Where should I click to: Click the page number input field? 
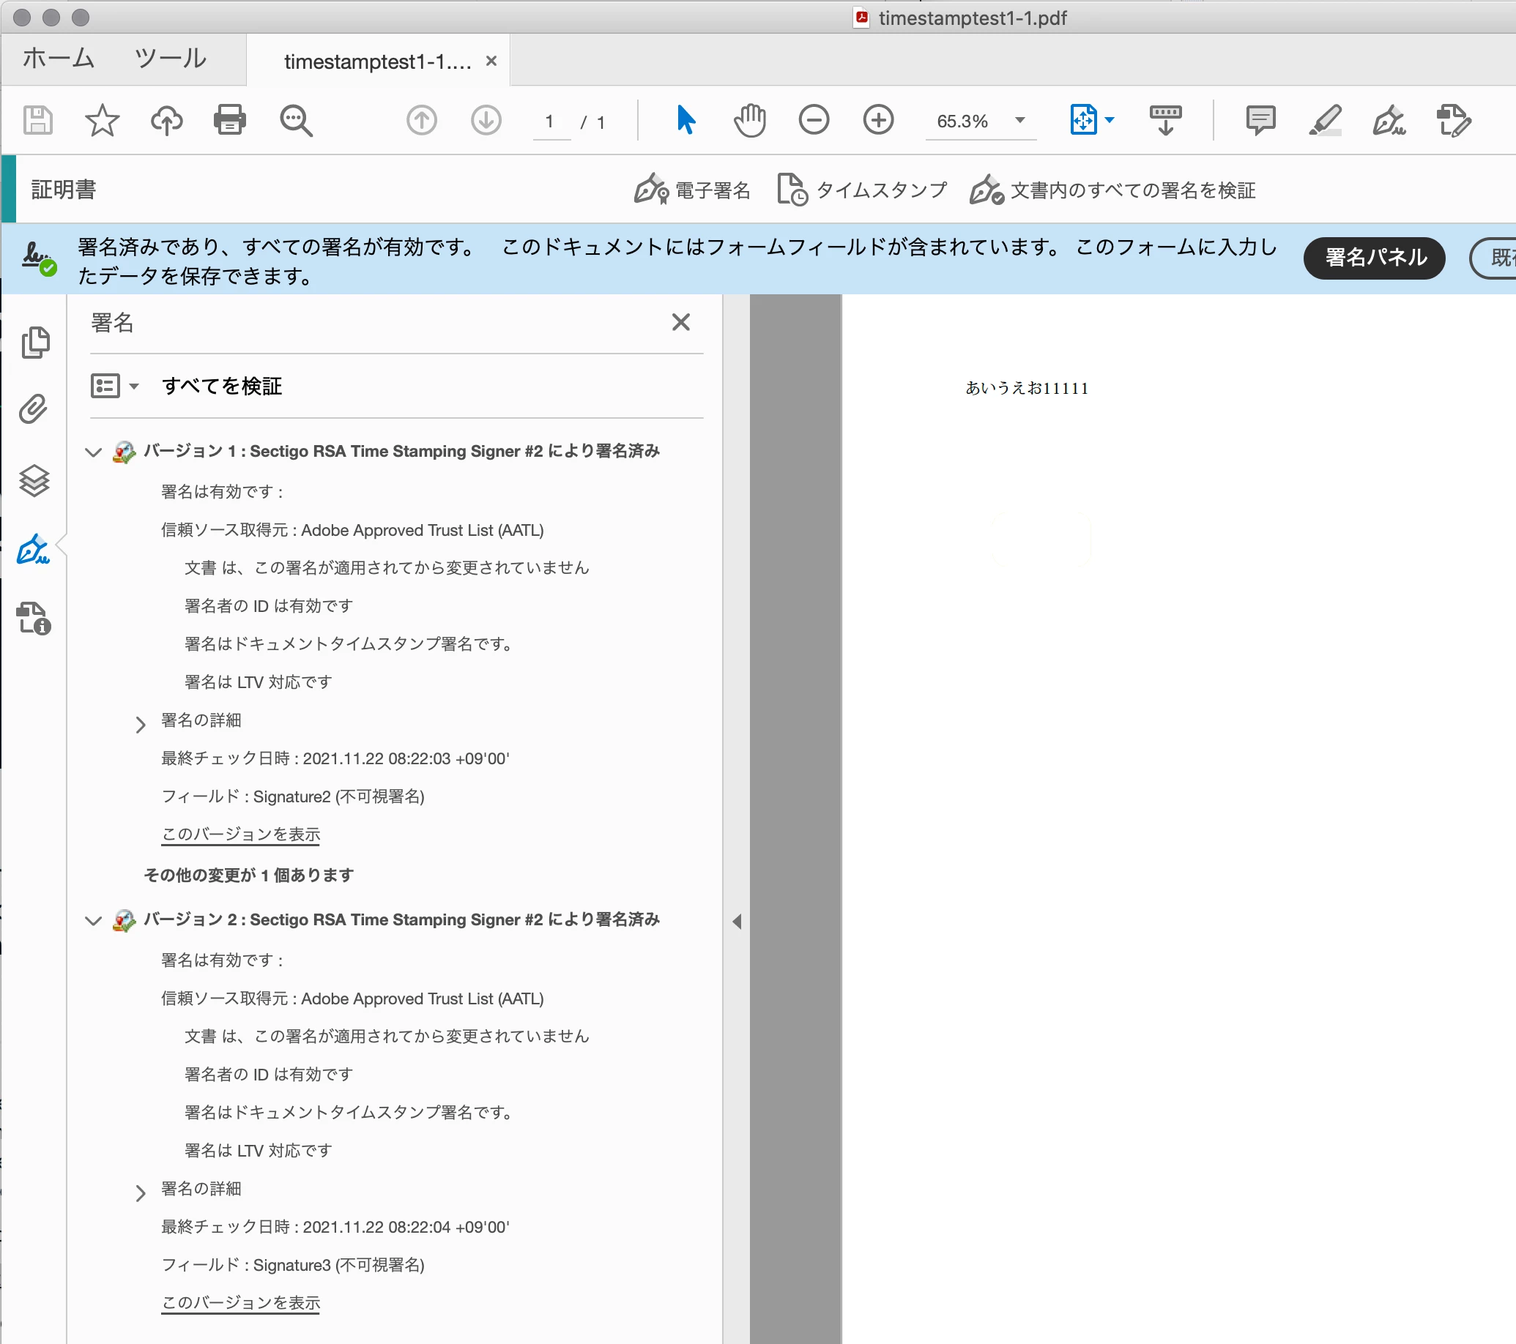coord(549,122)
